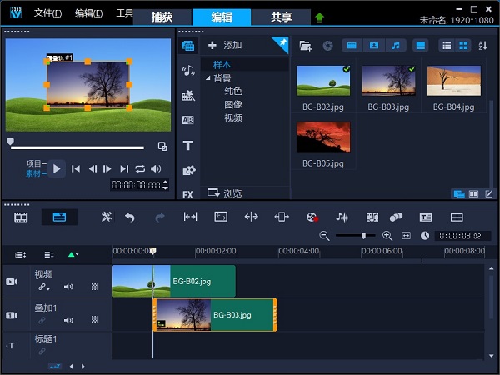Open the Title (T) library panel

[x=187, y=145]
